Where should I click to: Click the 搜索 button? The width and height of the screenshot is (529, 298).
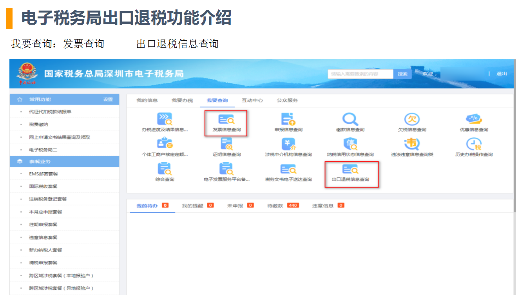pyautogui.click(x=402, y=74)
